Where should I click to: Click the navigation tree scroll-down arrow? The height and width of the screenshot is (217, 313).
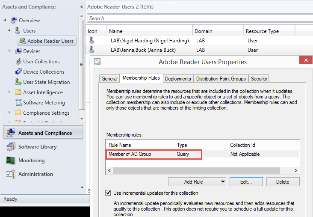82,119
